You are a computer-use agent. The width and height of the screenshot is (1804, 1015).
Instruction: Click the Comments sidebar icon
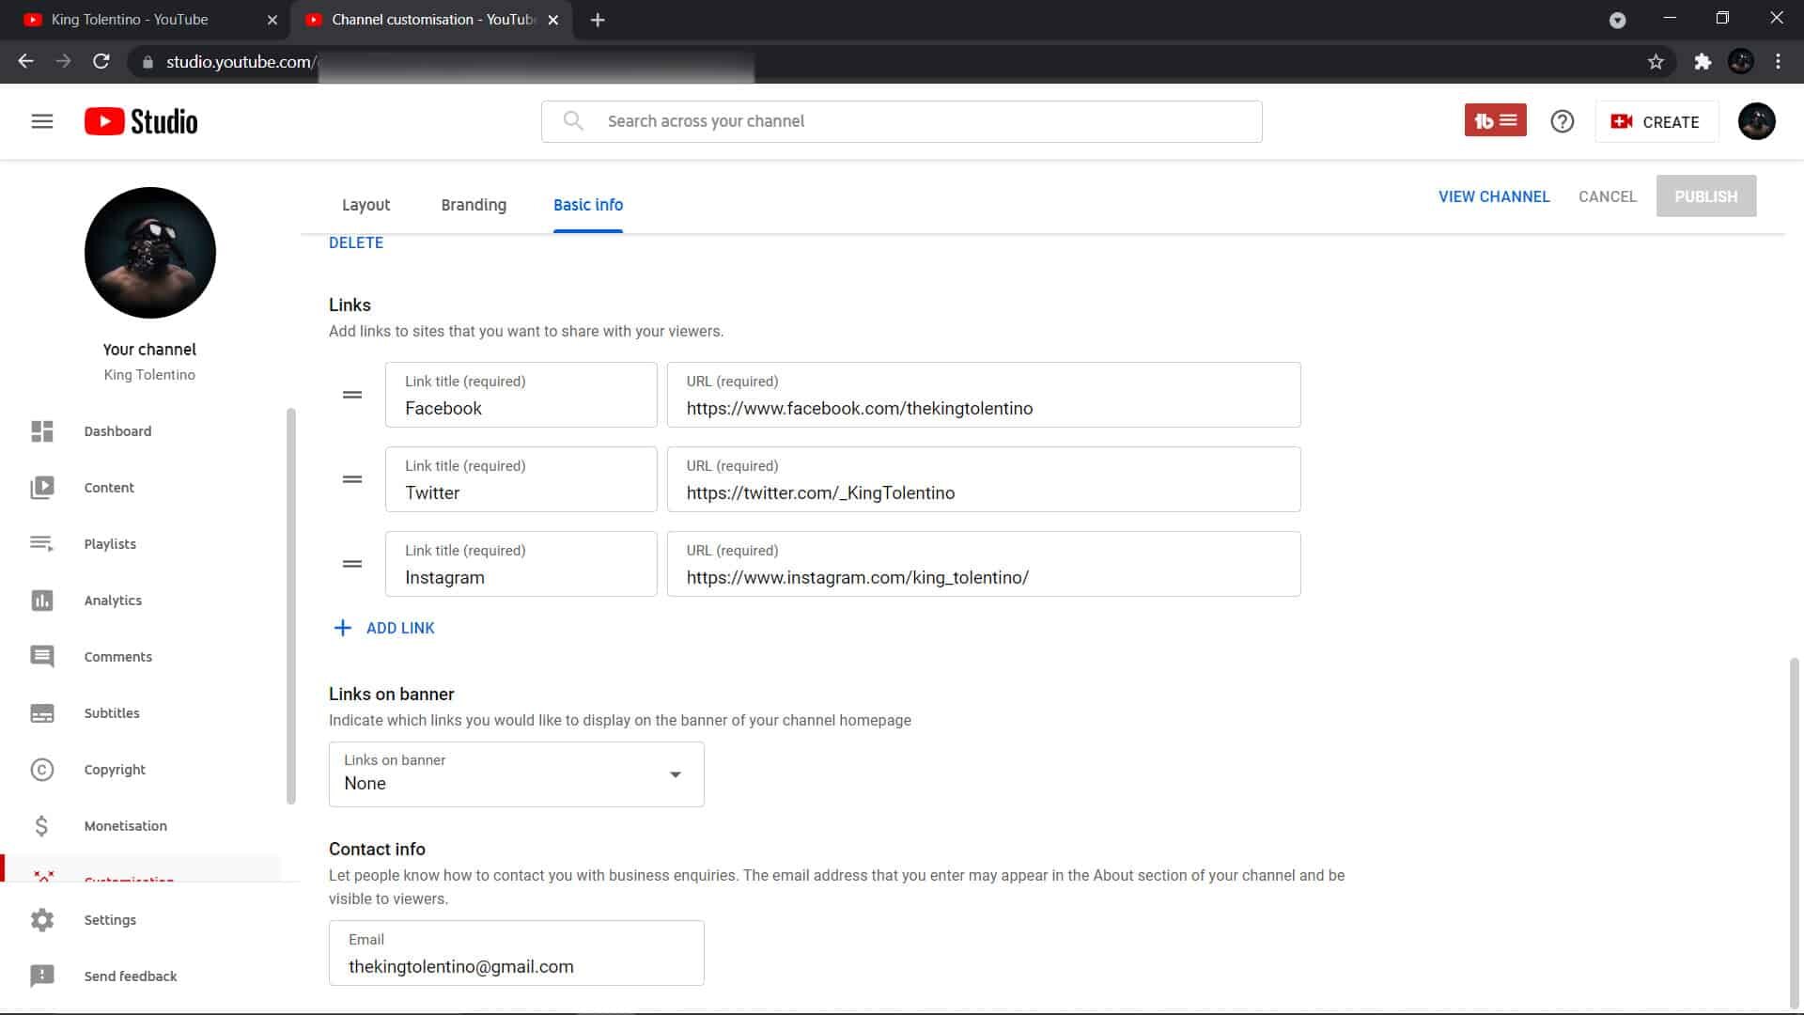[41, 656]
